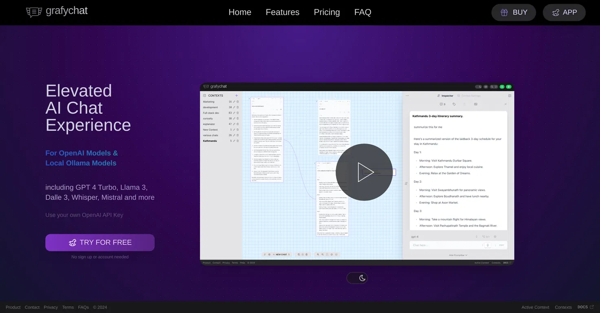Open the Home nav item
Image resolution: width=600 pixels, height=313 pixels.
[240, 12]
